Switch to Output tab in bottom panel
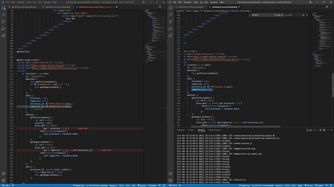Screen dimensions: 334x187 click(x=191, y=130)
